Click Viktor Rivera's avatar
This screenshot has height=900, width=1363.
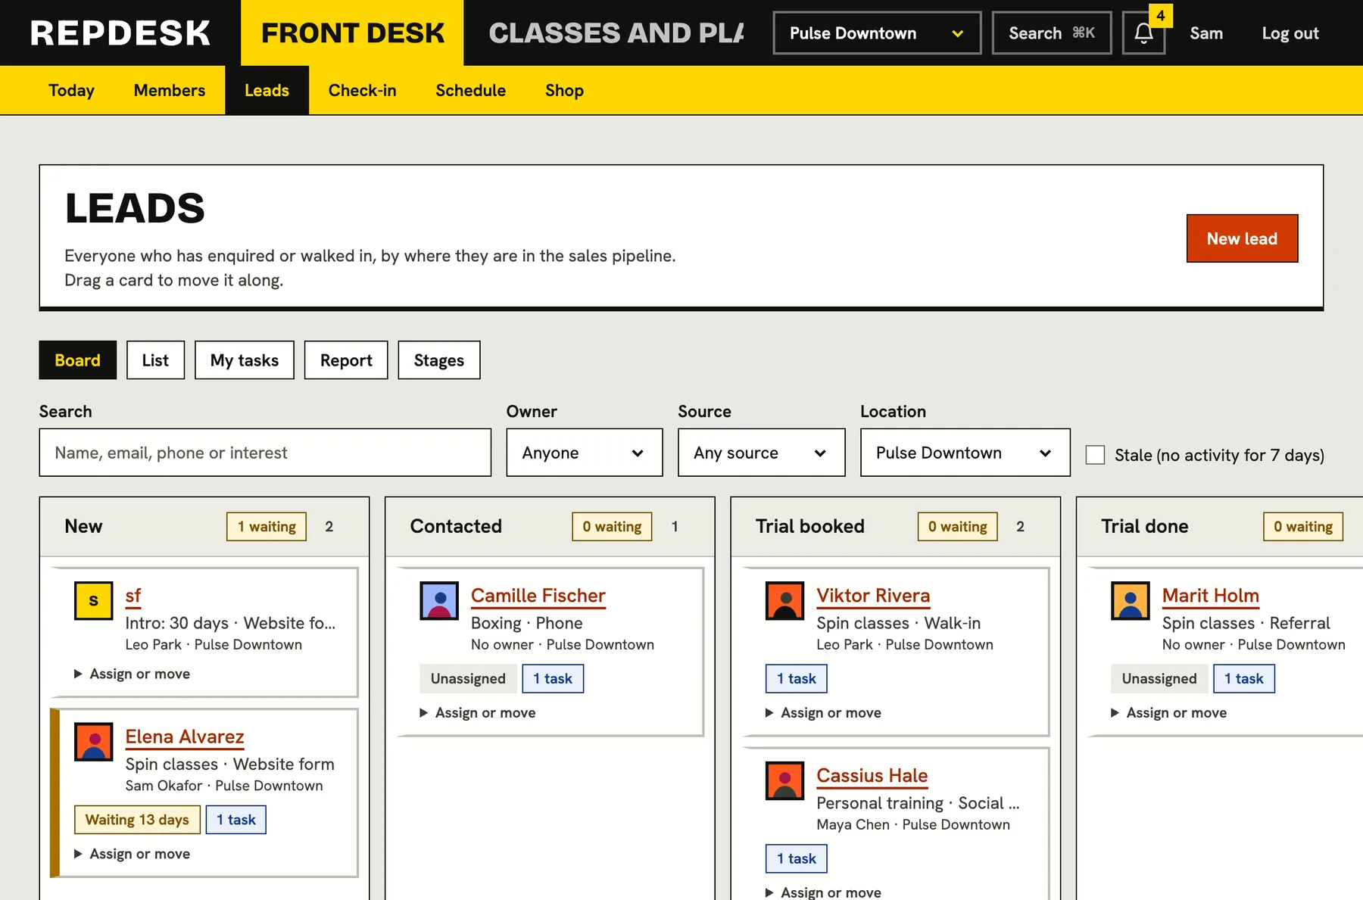click(784, 600)
